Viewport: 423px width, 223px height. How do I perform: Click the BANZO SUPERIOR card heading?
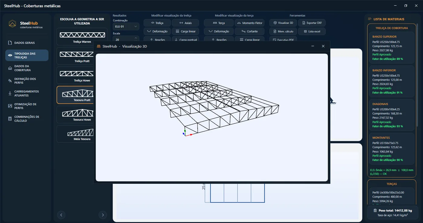click(x=384, y=37)
